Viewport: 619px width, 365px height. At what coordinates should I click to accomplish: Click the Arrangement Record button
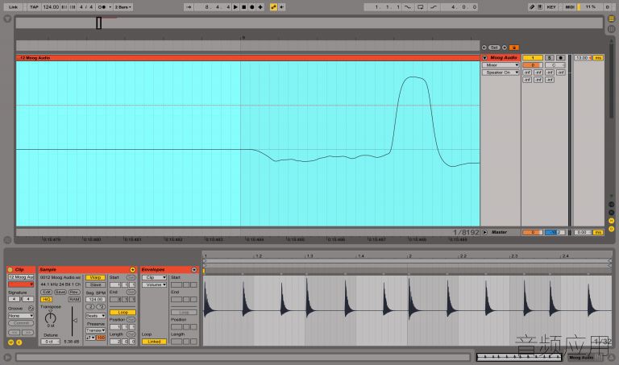[x=252, y=7]
